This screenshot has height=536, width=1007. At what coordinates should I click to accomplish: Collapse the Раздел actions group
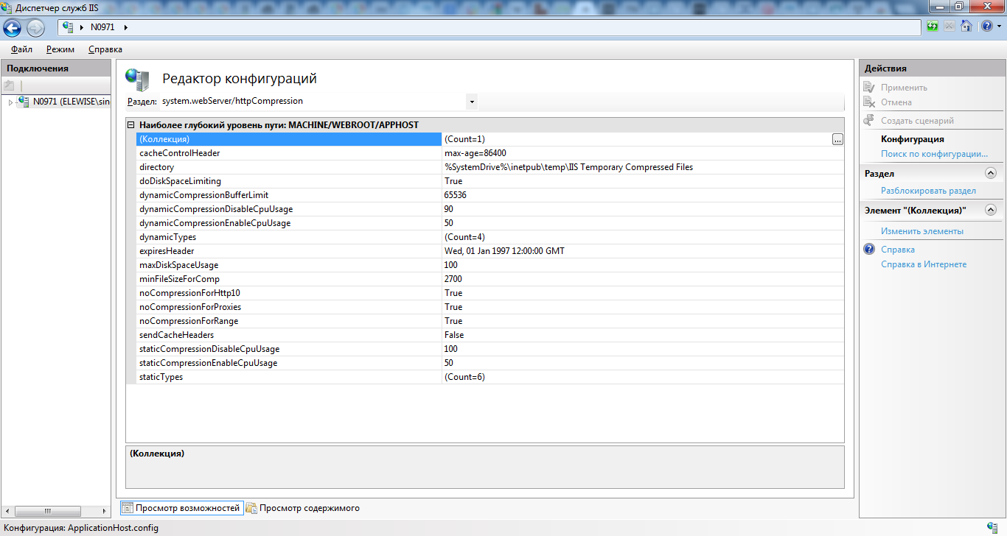pyautogui.click(x=990, y=174)
